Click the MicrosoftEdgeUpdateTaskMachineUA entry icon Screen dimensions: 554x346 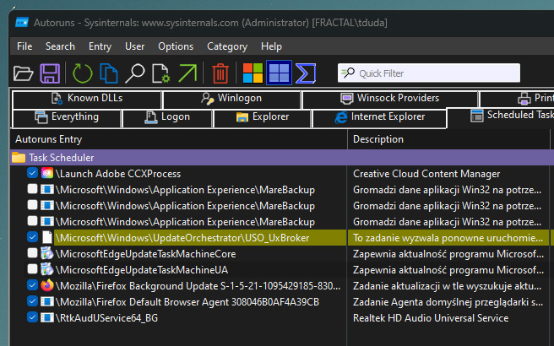(x=47, y=269)
